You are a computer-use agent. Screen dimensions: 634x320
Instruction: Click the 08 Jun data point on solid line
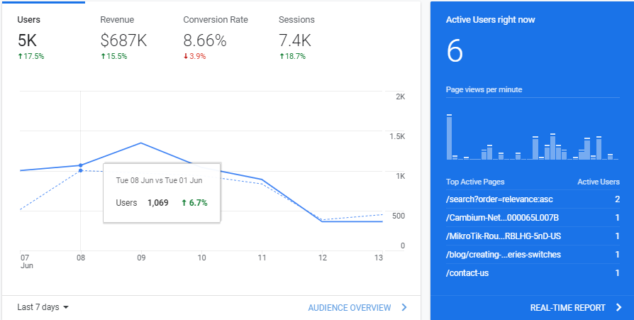pos(80,165)
